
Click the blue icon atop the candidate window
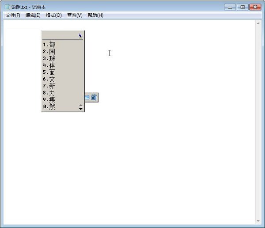80,36
